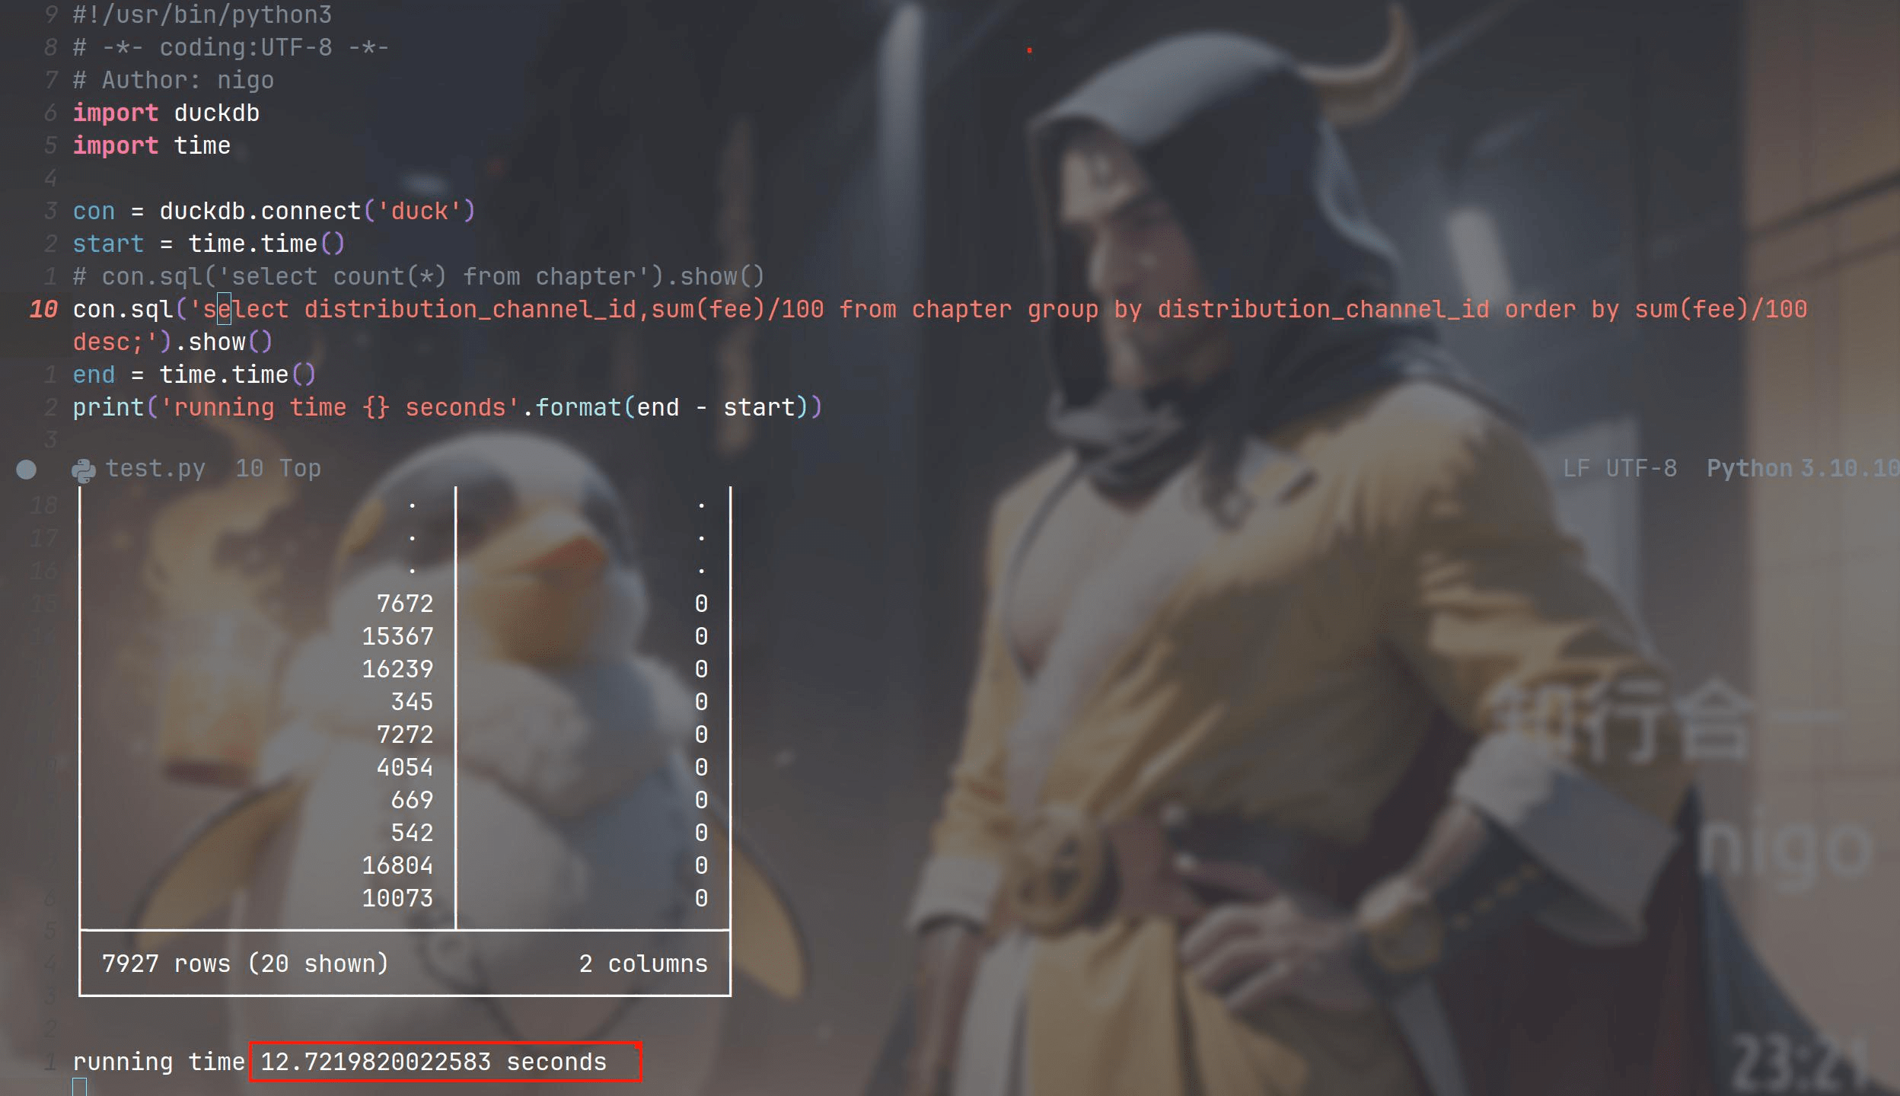The width and height of the screenshot is (1900, 1096).
Task: Click the 'end = time.time()' line
Action: point(194,374)
